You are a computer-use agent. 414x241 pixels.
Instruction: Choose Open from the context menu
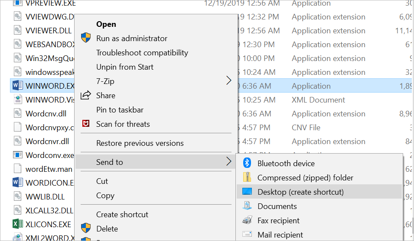tap(106, 24)
